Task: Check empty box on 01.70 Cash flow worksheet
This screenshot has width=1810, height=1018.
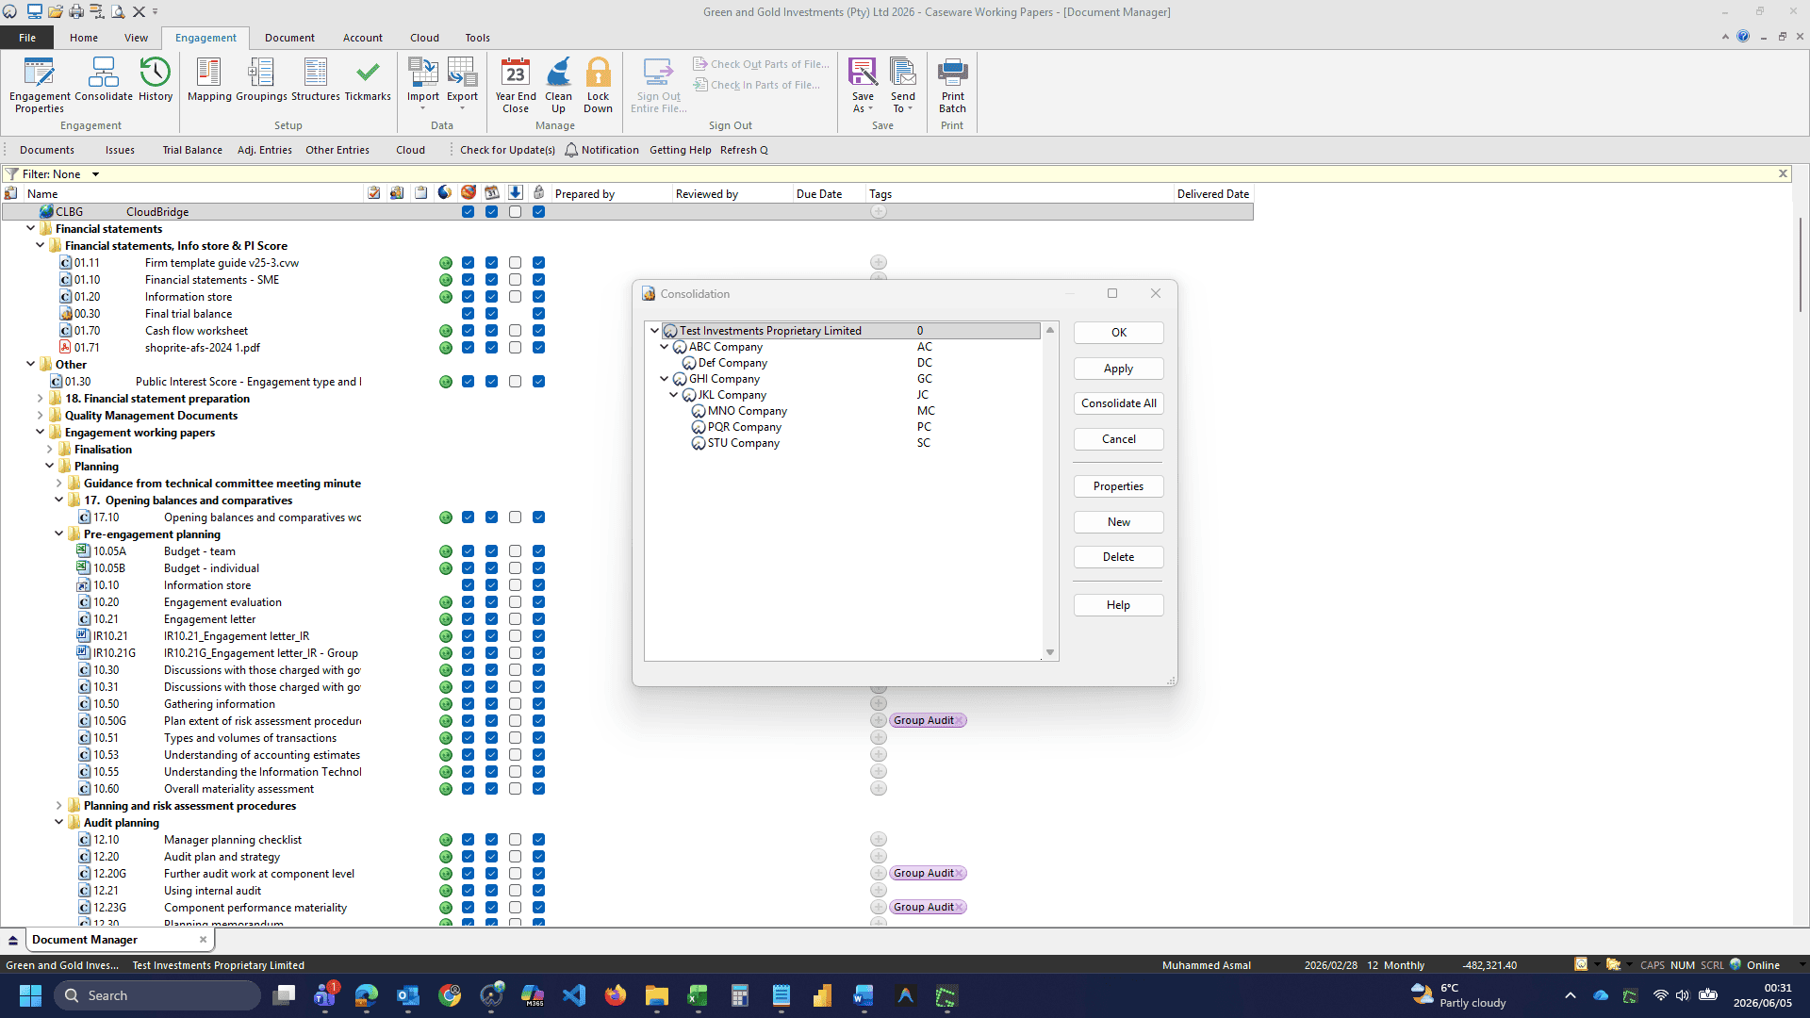Action: pyautogui.click(x=515, y=331)
